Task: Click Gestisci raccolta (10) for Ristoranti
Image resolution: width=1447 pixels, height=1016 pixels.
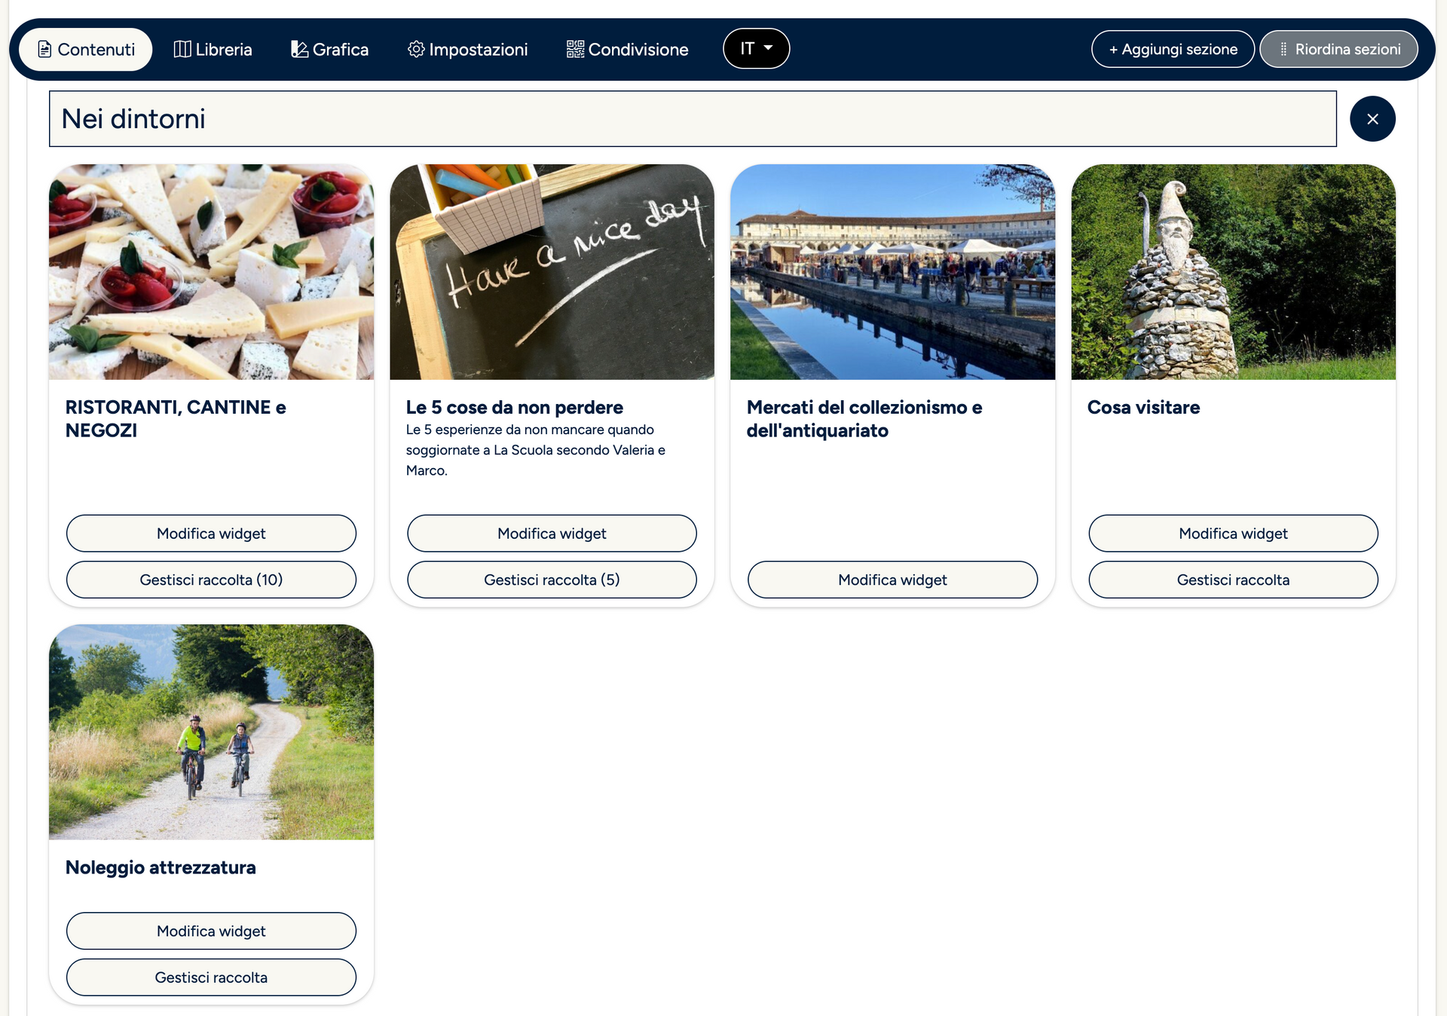Action: (x=211, y=580)
